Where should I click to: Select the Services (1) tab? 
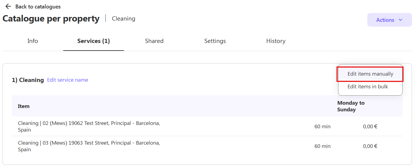(94, 41)
